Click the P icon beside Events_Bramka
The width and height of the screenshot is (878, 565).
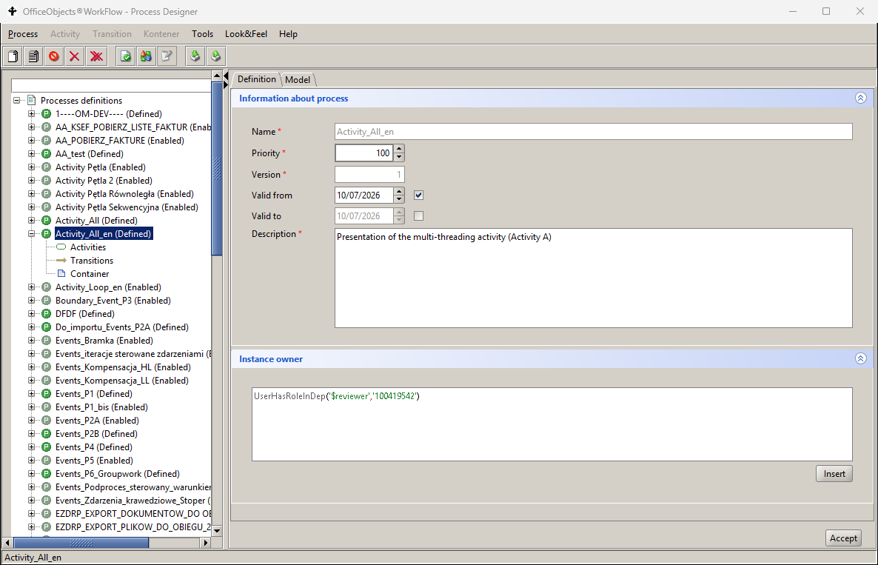47,341
